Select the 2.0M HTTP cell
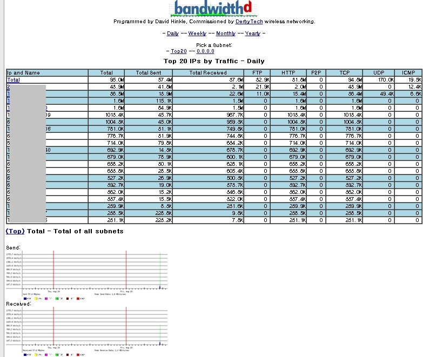The image size is (423, 357). [288, 87]
